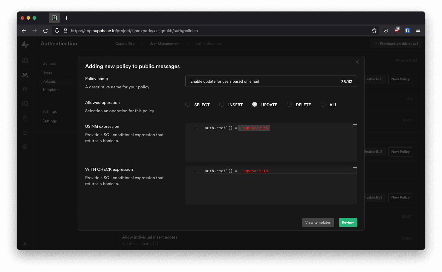Open Users in Authentication menu

coord(47,73)
